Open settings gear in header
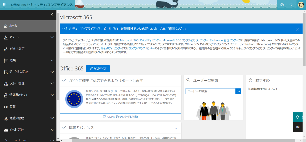The image size is (306, 142). point(282,5)
